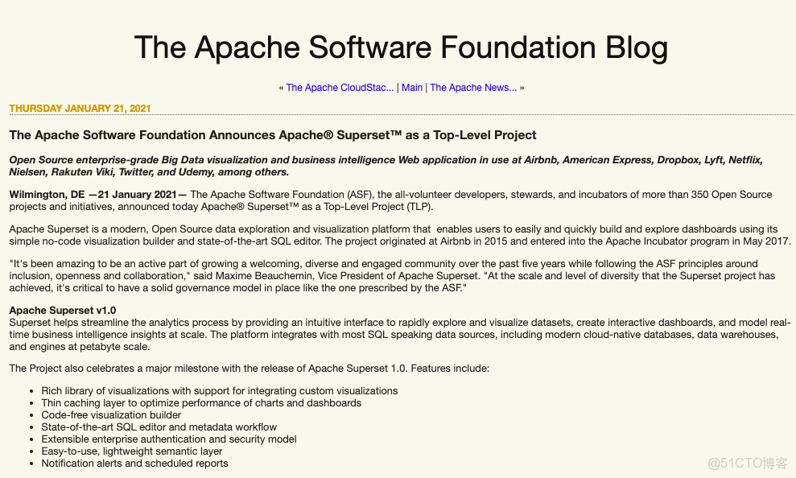Open the next post via » arrow
Screen dimensions: 796x478
pyautogui.click(x=521, y=87)
